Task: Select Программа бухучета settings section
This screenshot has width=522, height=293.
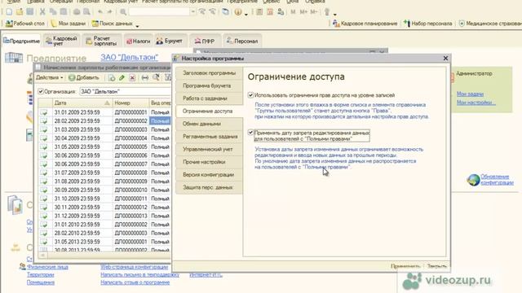Action: coord(209,85)
